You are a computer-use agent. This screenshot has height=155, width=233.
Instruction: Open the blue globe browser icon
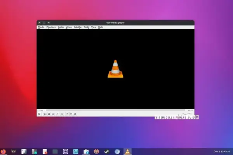117,152
